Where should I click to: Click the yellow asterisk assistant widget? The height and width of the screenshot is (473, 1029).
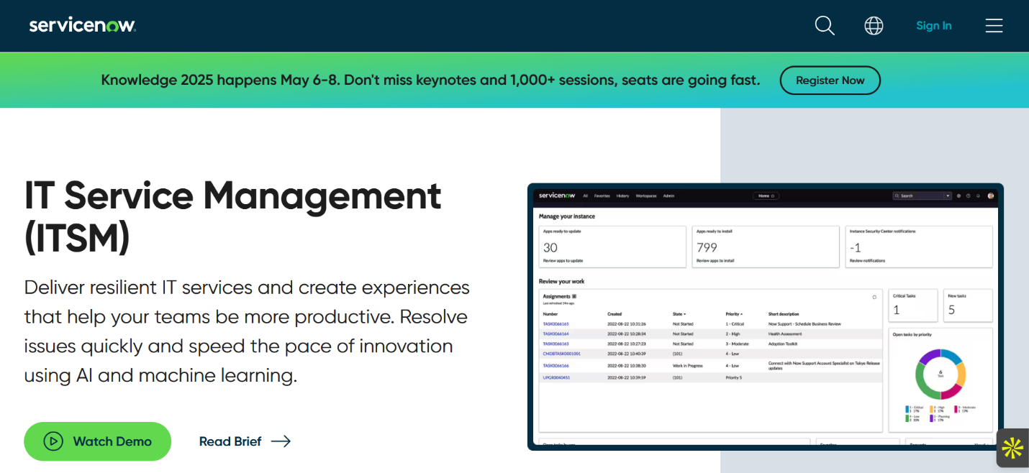coord(1012,448)
